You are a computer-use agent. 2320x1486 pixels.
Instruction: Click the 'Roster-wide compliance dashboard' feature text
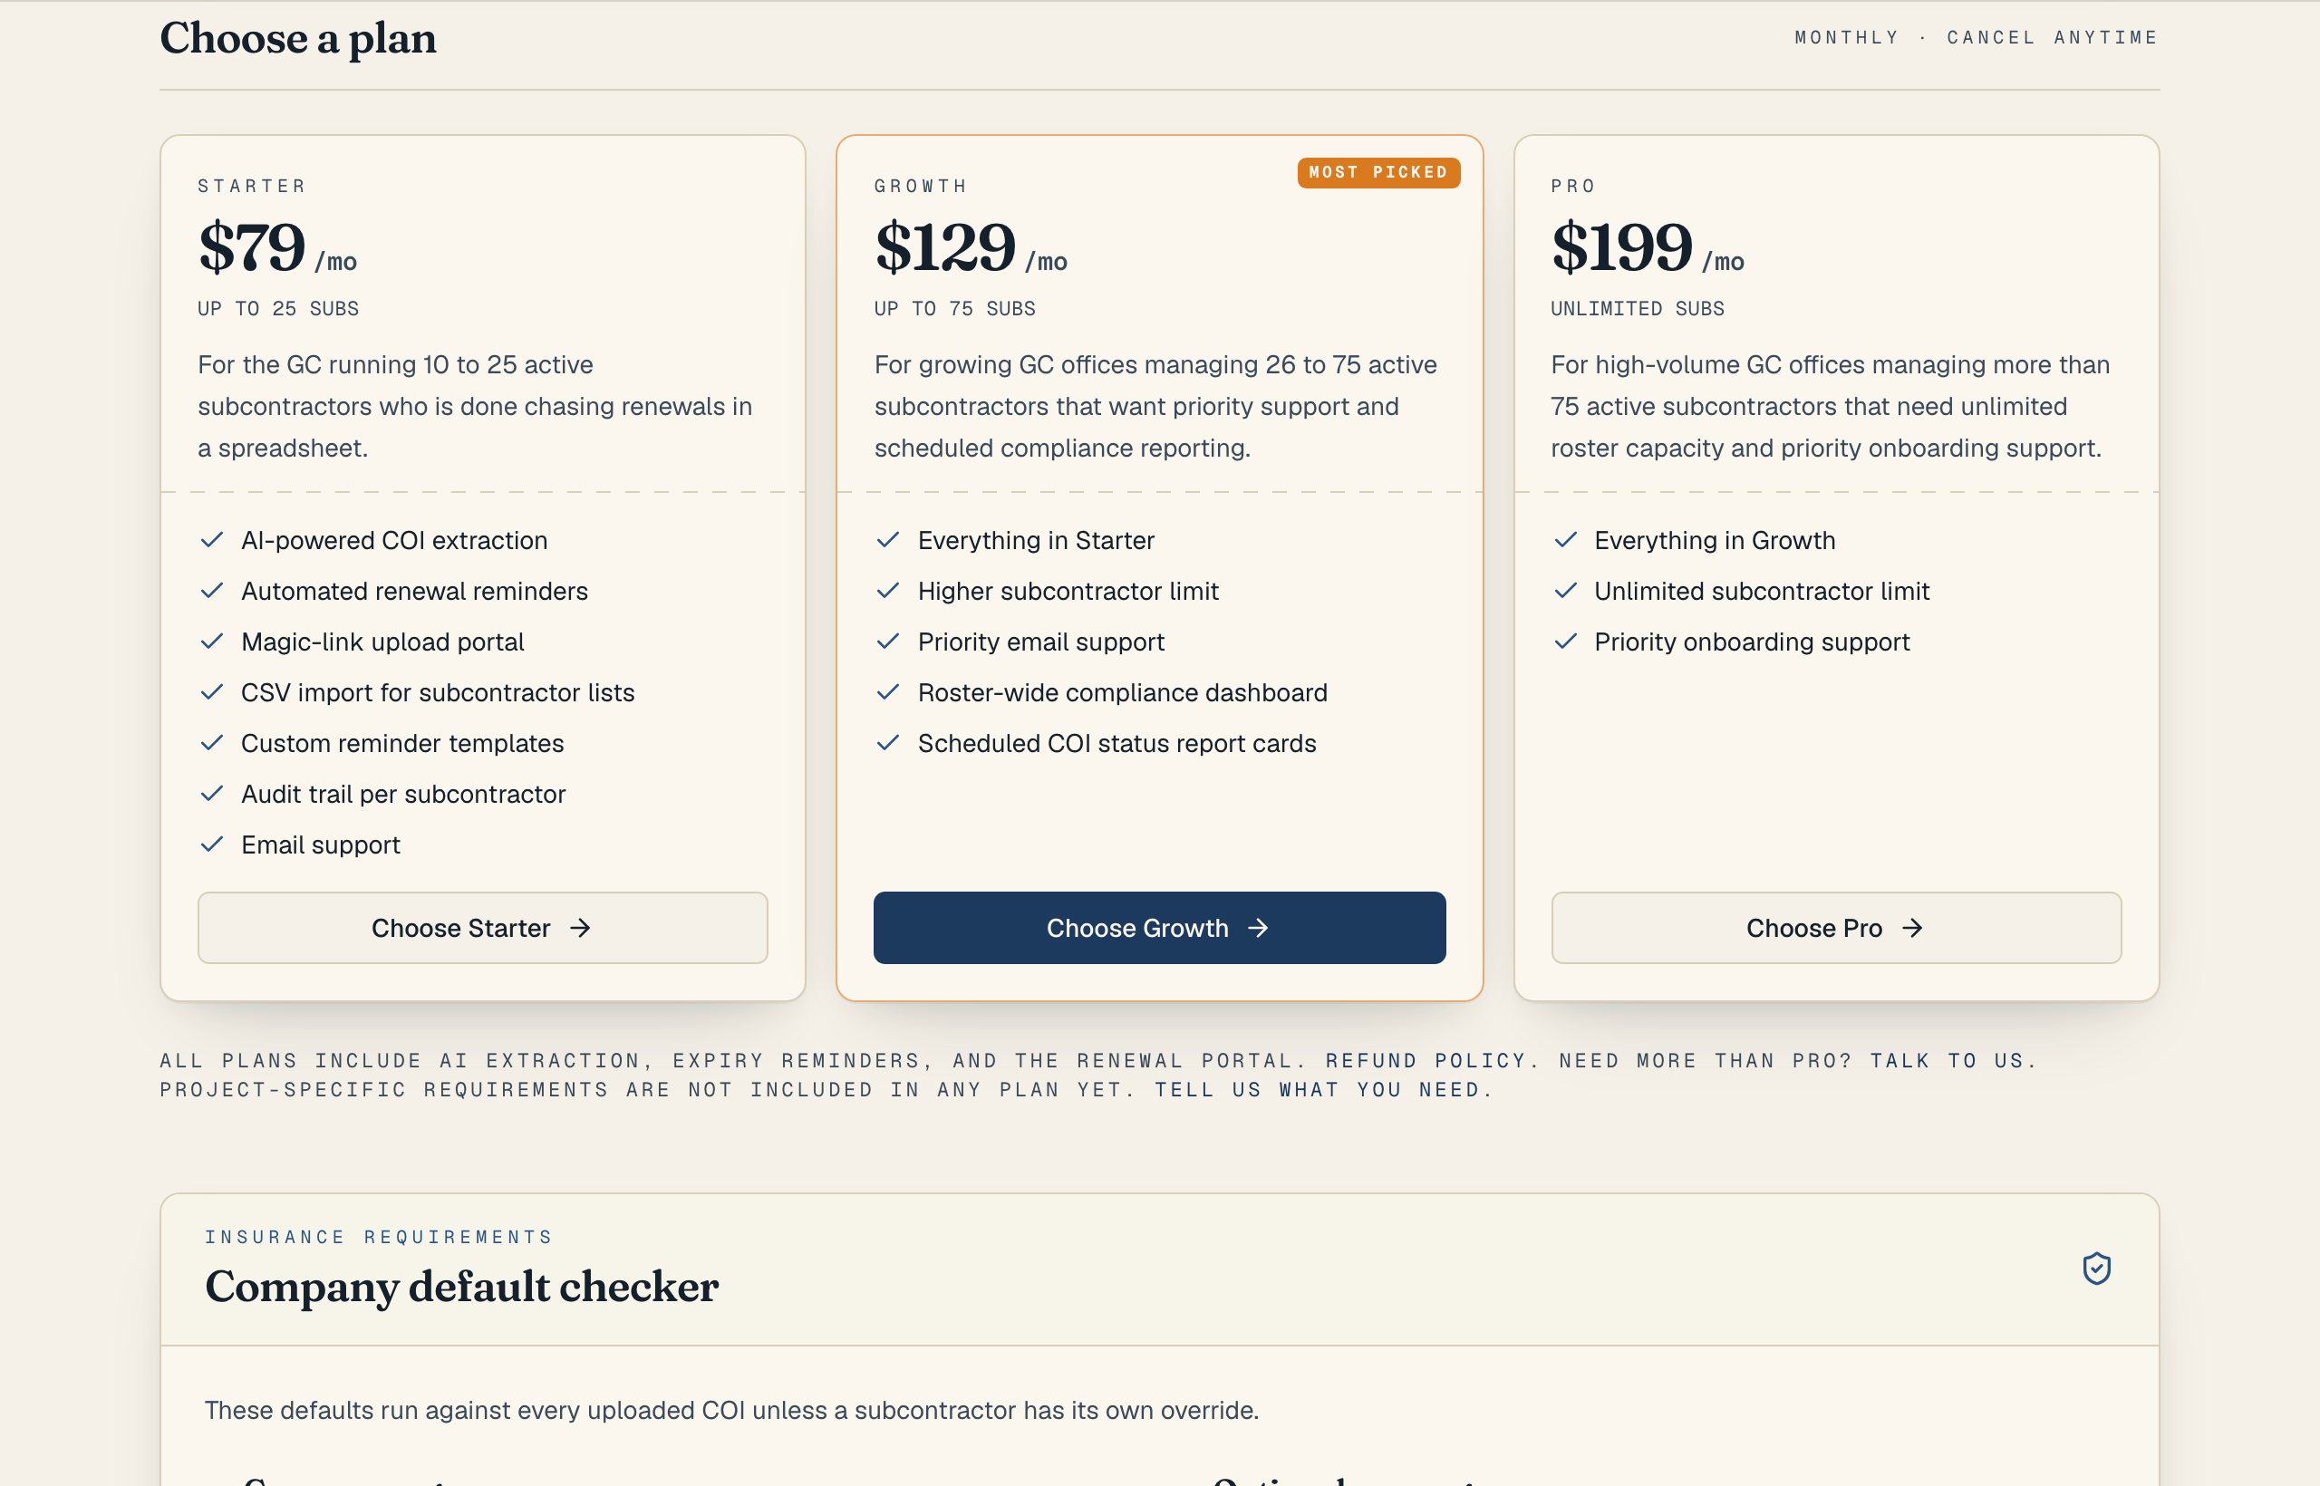click(x=1122, y=692)
